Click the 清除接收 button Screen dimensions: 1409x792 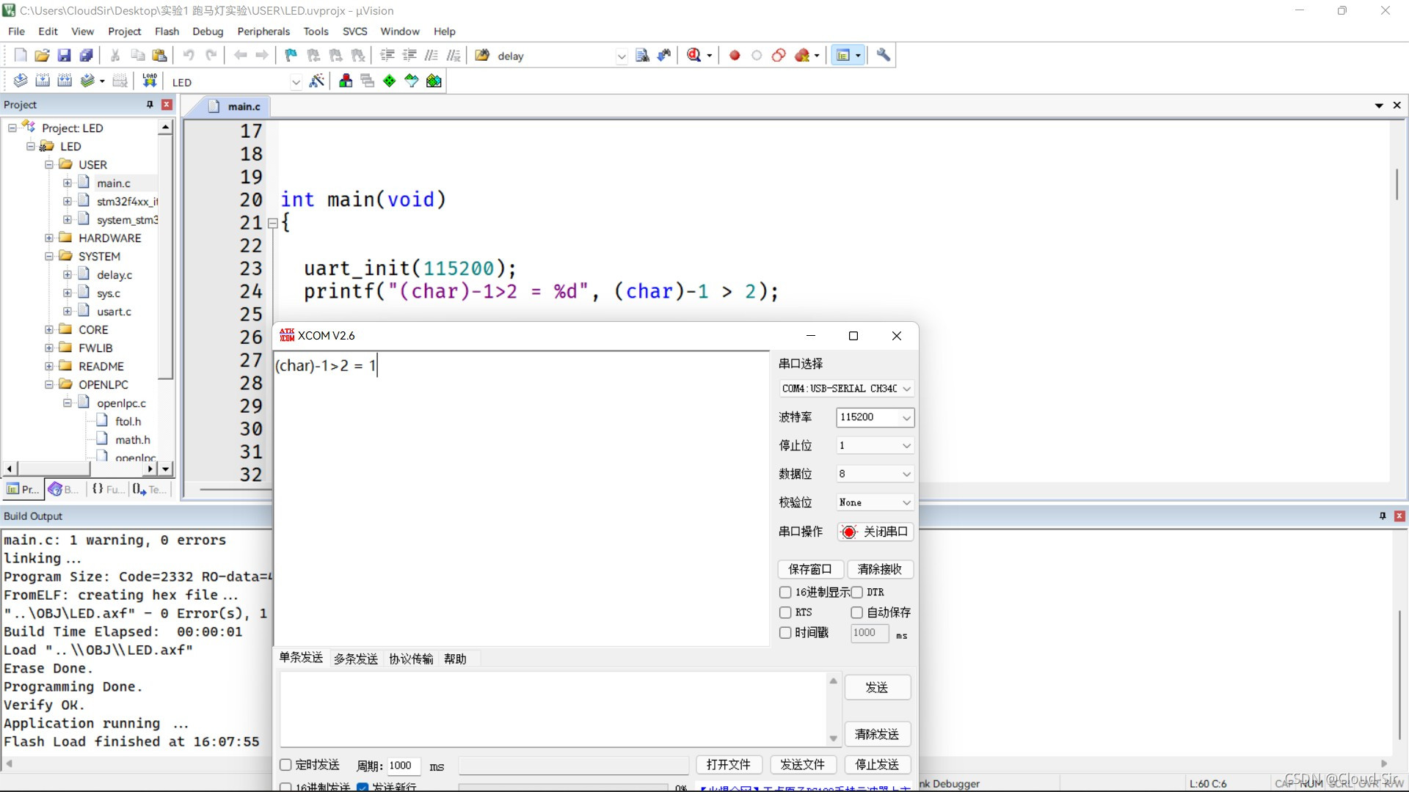(x=879, y=569)
